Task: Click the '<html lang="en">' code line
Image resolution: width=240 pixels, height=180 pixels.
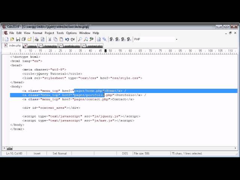Action: 26,61
